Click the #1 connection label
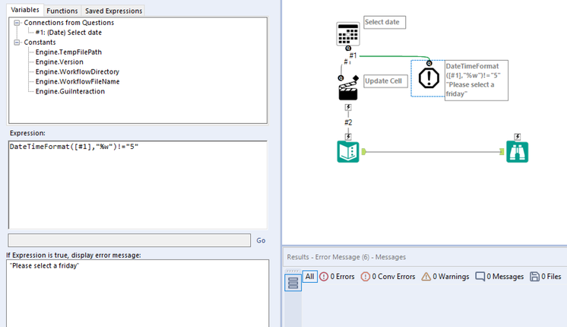Viewport: 567px width, 327px height. pyautogui.click(x=353, y=56)
